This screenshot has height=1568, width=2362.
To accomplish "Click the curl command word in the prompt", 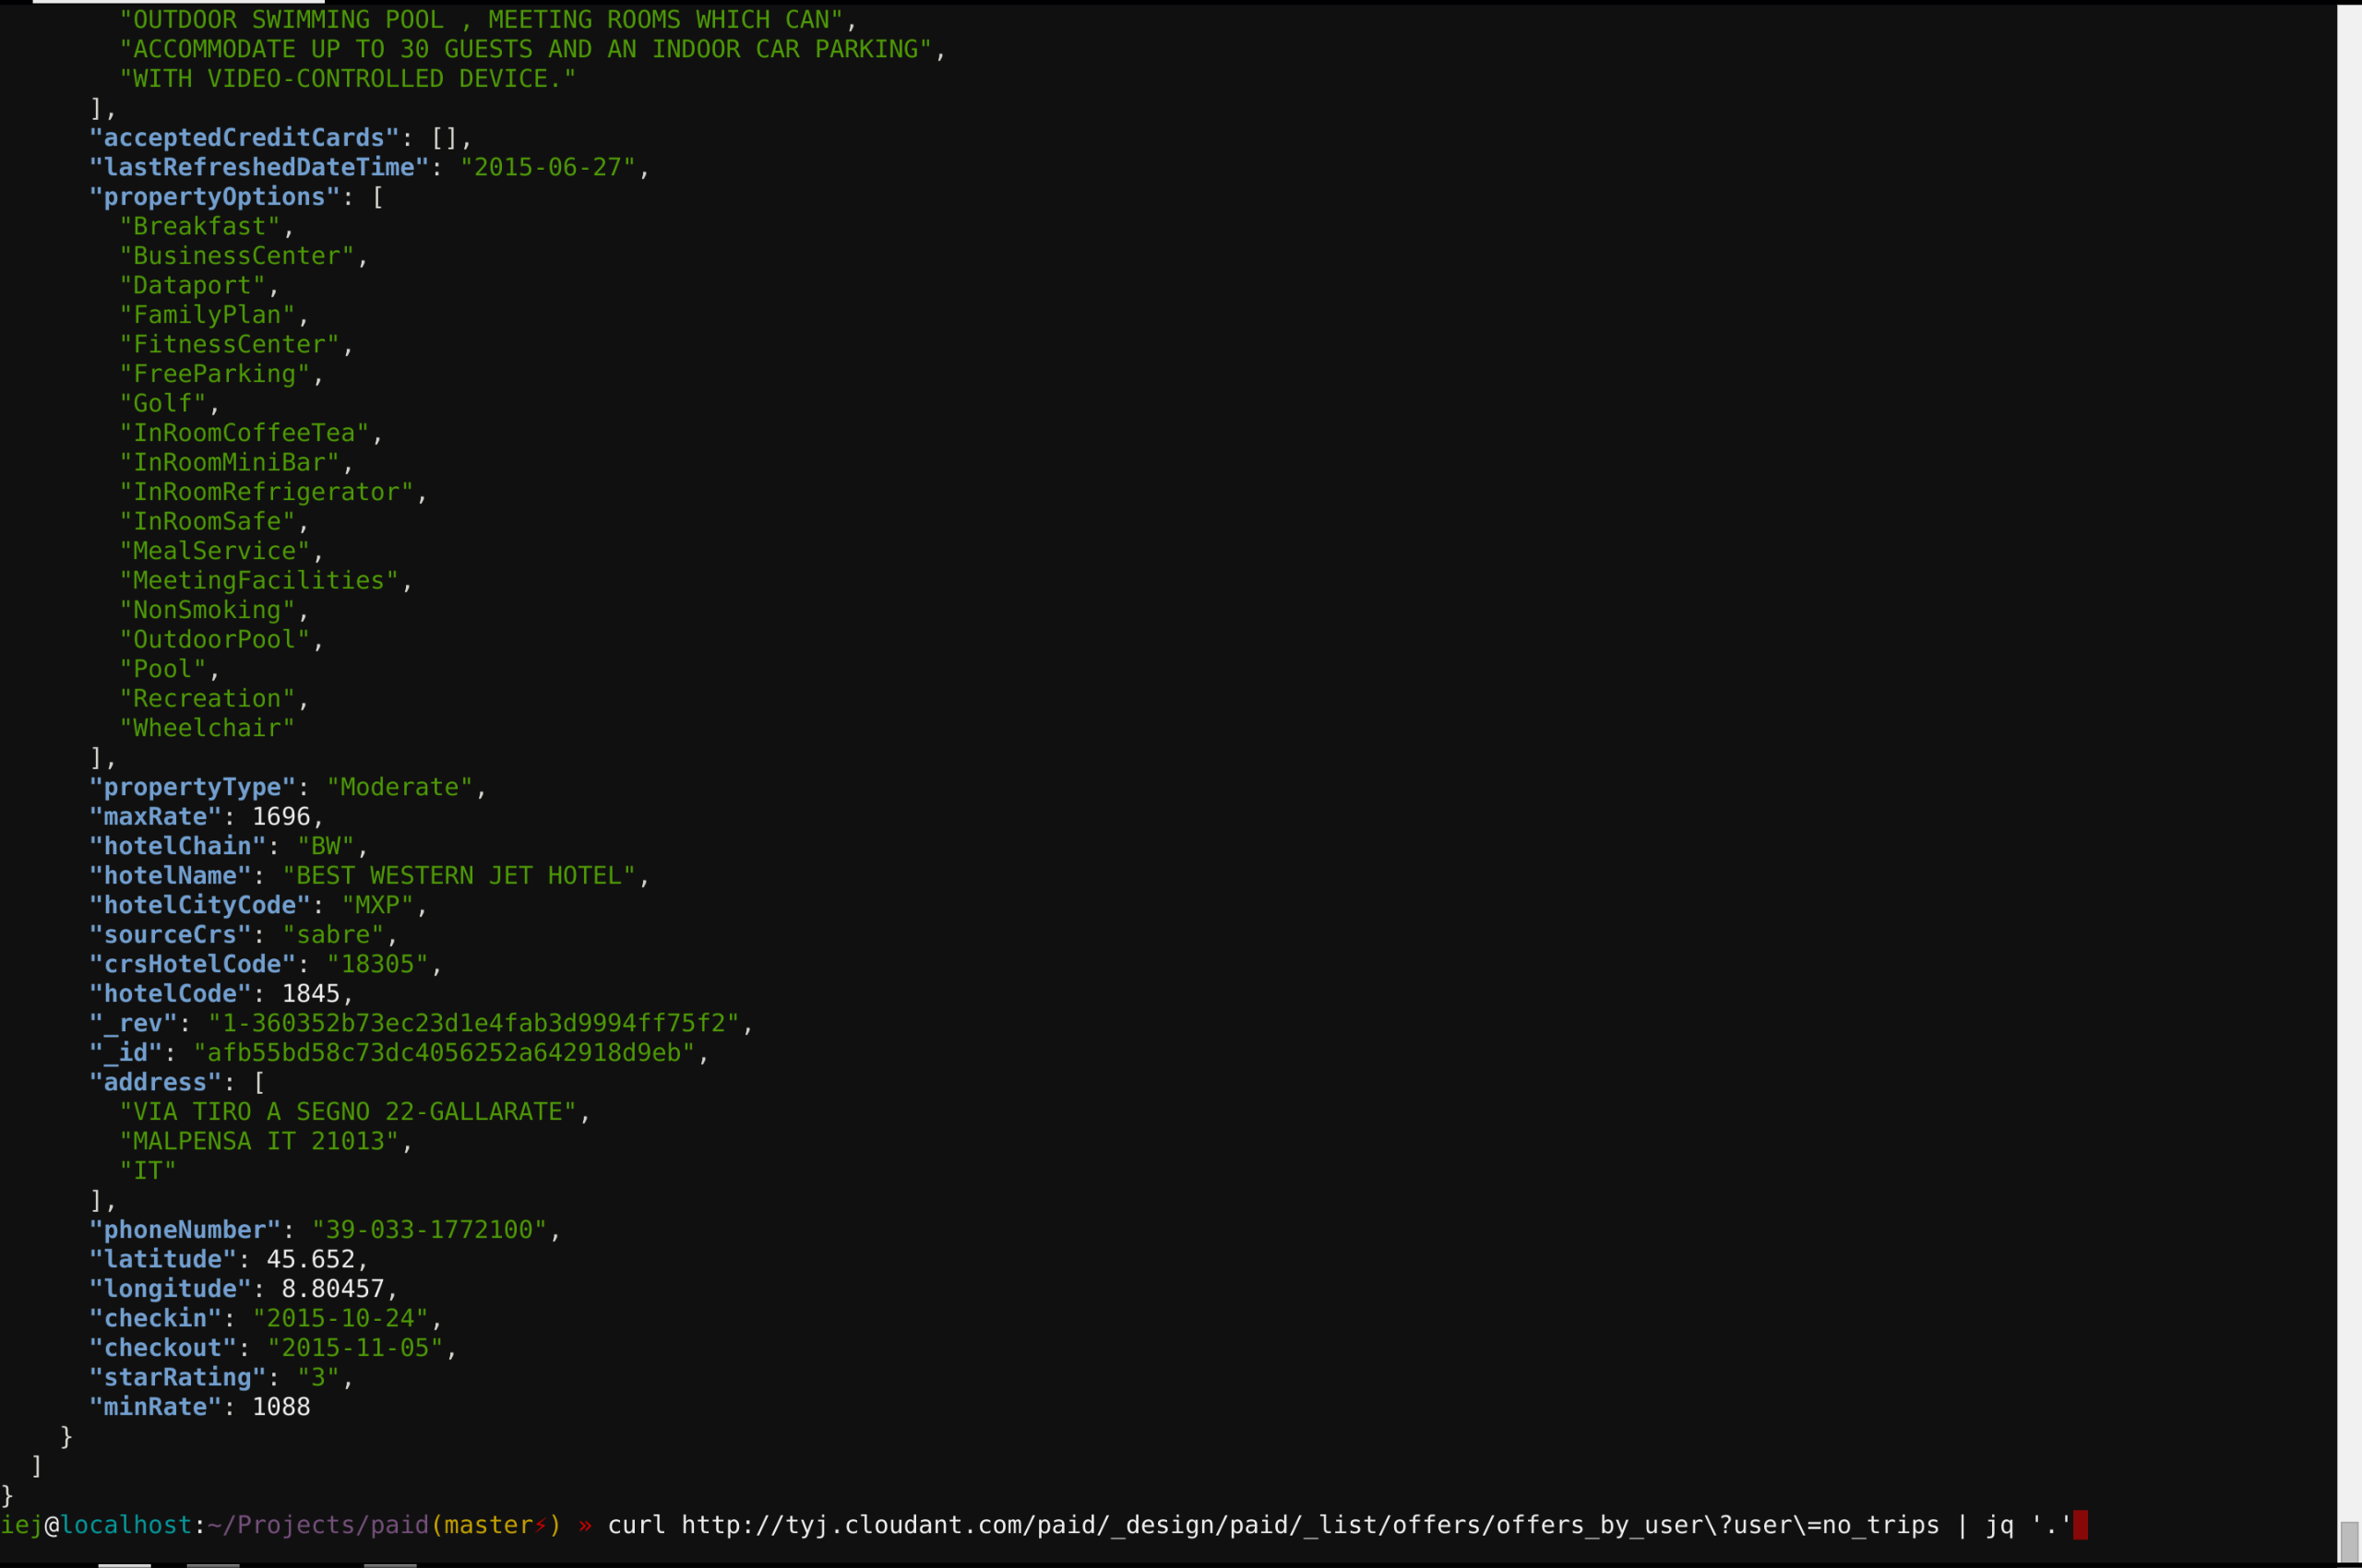I will [637, 1525].
